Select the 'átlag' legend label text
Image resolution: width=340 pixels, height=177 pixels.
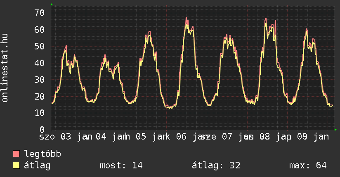tap(38, 165)
